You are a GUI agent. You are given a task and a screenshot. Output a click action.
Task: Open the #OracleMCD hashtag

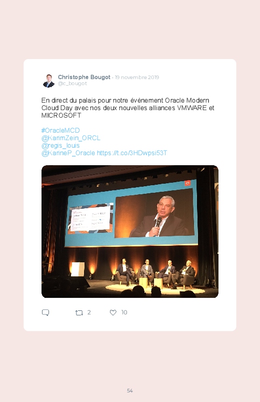click(x=60, y=130)
